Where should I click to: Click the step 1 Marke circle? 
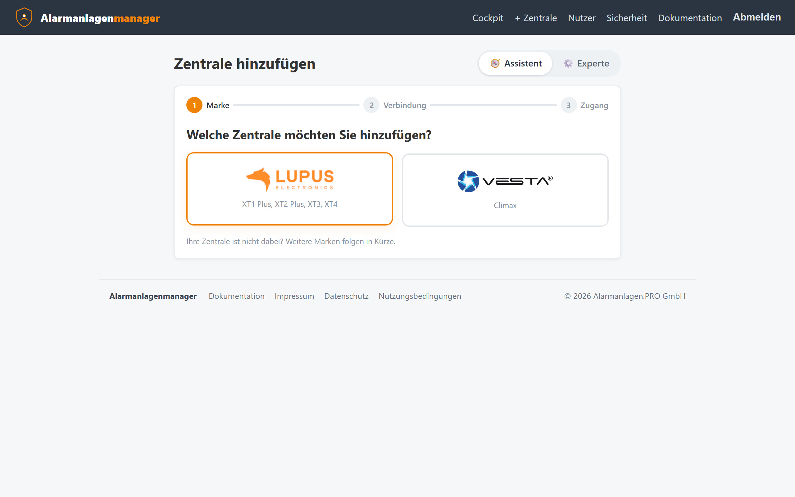pyautogui.click(x=194, y=105)
